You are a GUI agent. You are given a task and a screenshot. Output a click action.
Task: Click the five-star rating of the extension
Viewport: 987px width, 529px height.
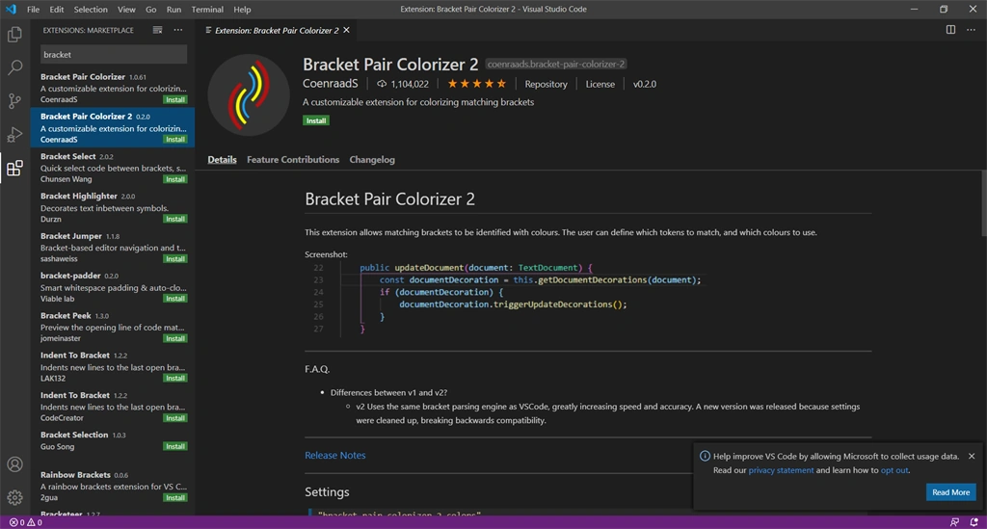pyautogui.click(x=476, y=84)
